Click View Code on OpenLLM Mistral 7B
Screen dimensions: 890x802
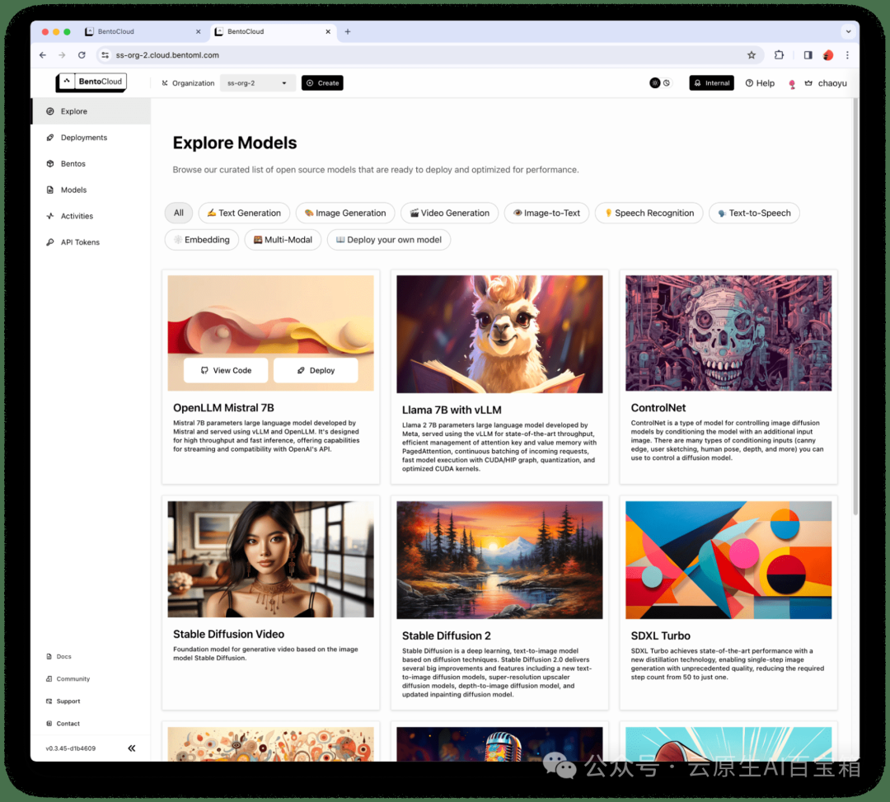(x=226, y=370)
